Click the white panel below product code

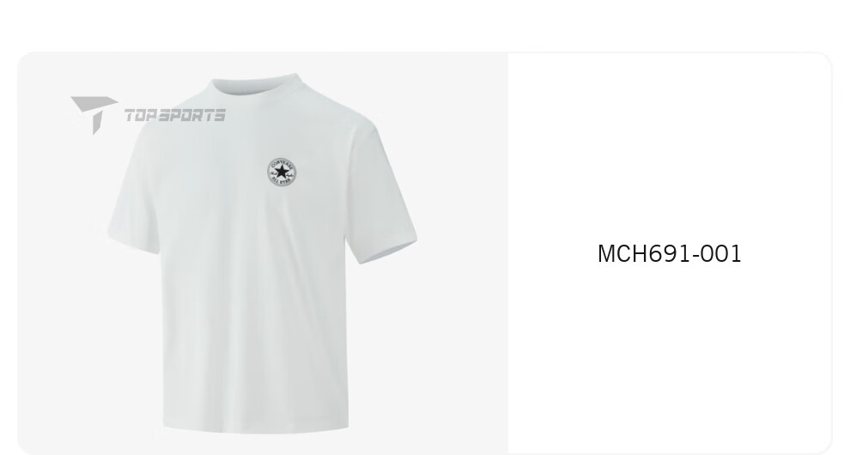pyautogui.click(x=670, y=358)
